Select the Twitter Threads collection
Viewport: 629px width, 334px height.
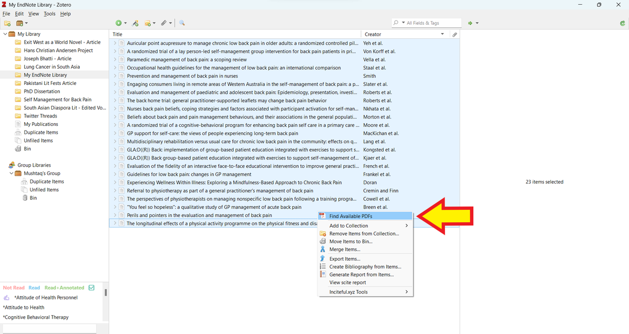coord(40,116)
